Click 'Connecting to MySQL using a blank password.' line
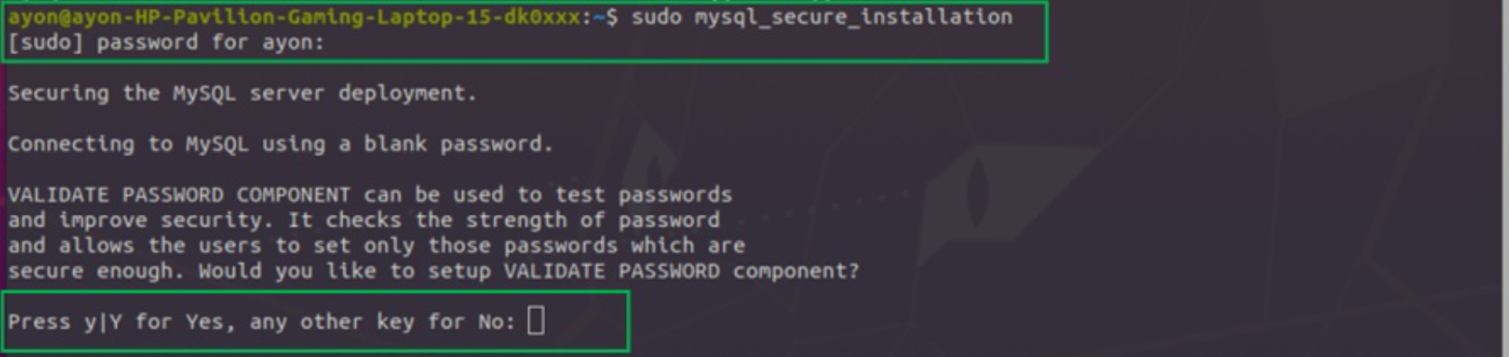 280,144
